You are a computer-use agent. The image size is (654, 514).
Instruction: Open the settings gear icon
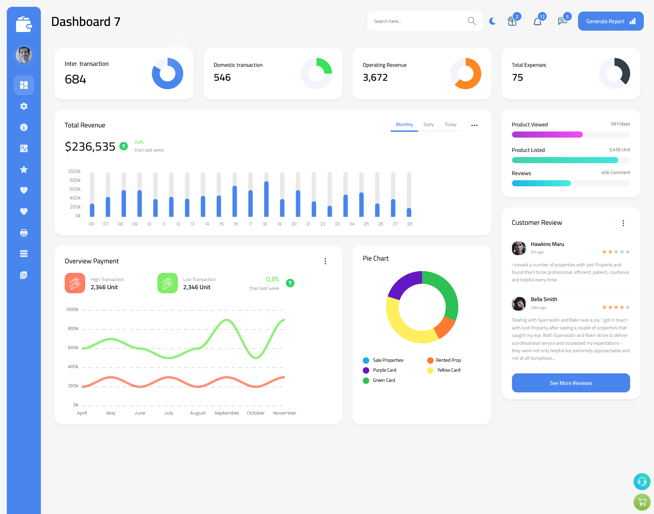click(24, 106)
